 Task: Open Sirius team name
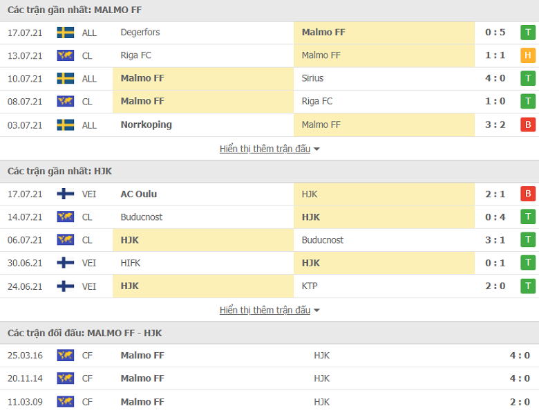(x=312, y=78)
